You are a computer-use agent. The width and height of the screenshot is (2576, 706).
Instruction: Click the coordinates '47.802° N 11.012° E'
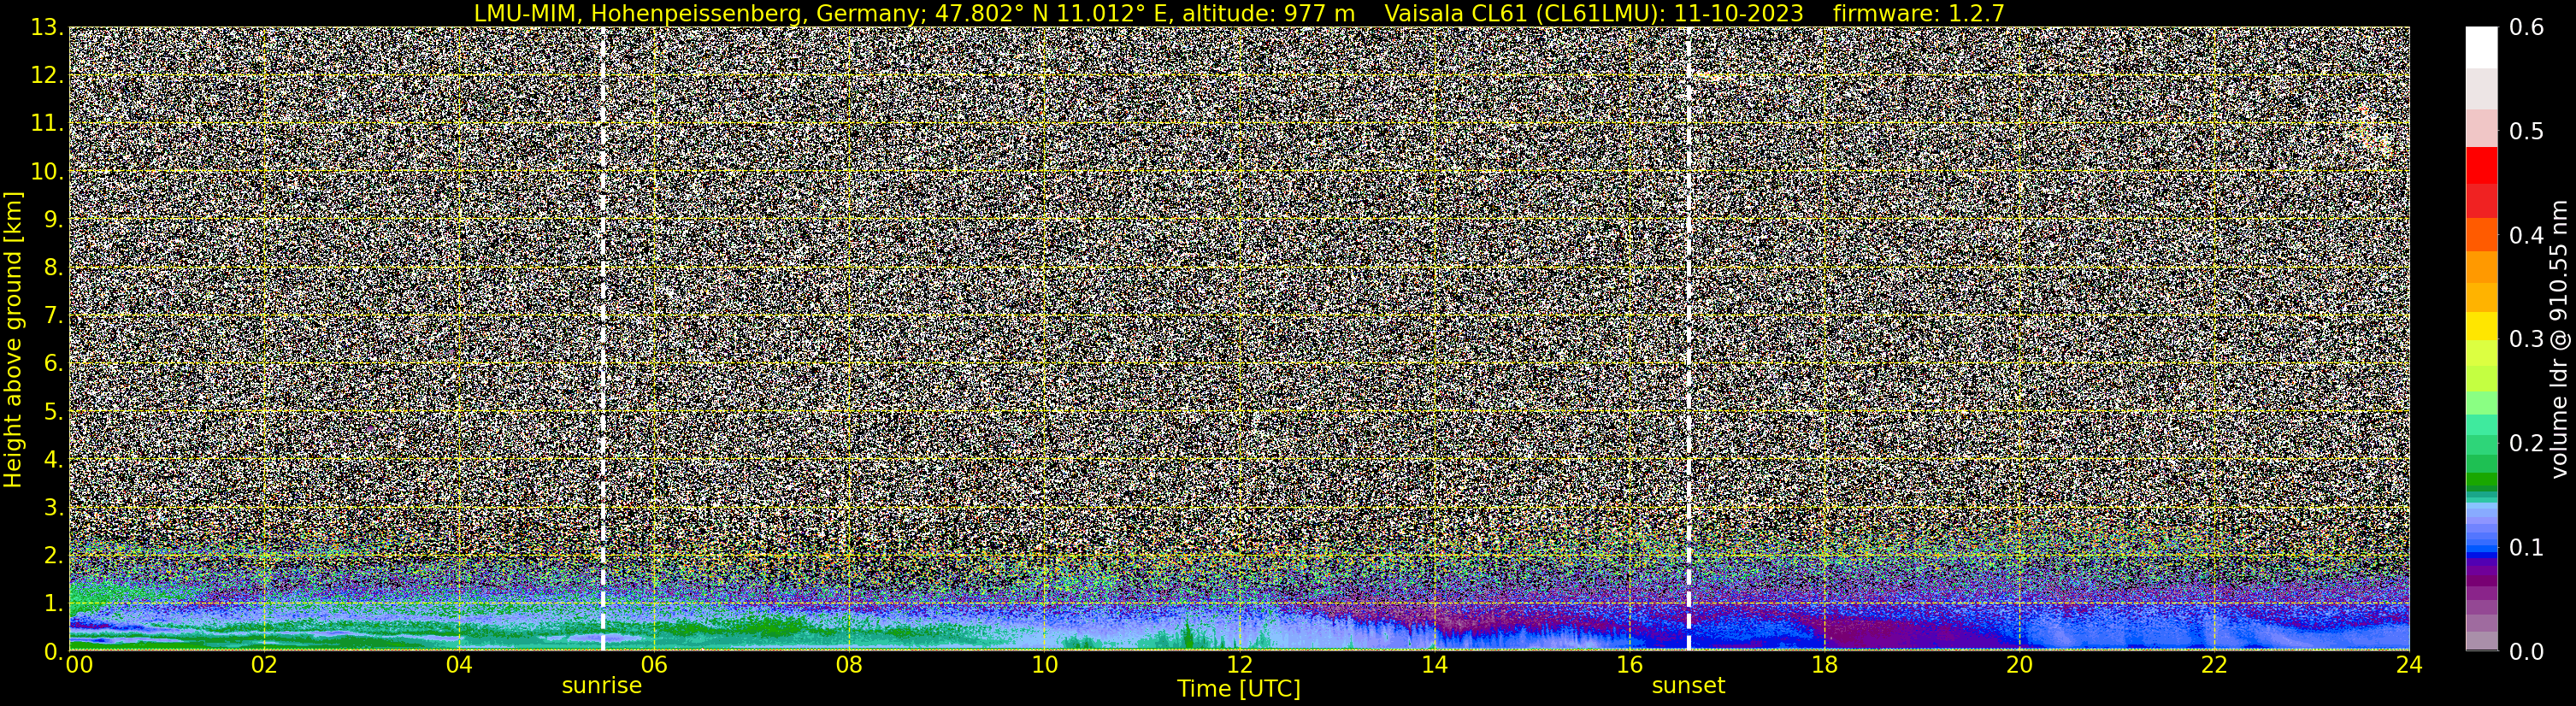point(1054,13)
